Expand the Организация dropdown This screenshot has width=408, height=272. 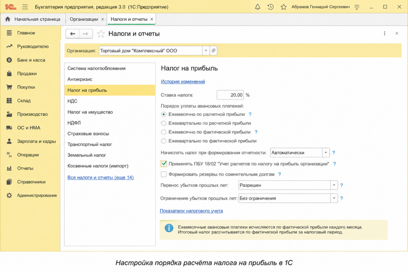(x=206, y=51)
